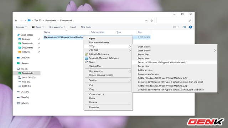
Task: Select the Windows 10X Hyper-V Virtual Machine file
Action: [64, 37]
